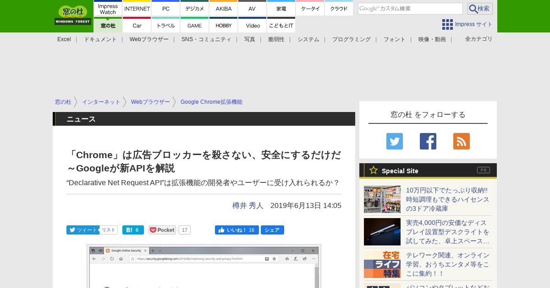Open the こどもとIT site tab
The width and height of the screenshot is (550, 288).
pos(281,25)
